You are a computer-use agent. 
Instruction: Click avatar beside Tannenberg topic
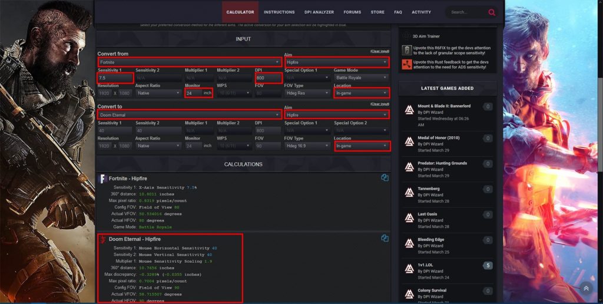pos(409,193)
